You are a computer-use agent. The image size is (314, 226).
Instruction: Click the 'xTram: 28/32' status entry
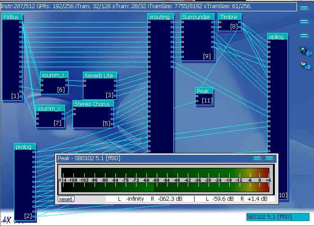coord(129,6)
